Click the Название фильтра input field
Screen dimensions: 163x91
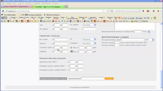[92, 79]
